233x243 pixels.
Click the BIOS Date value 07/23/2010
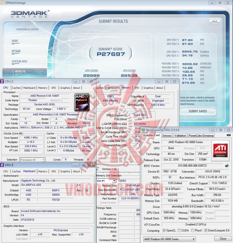tap(56, 220)
